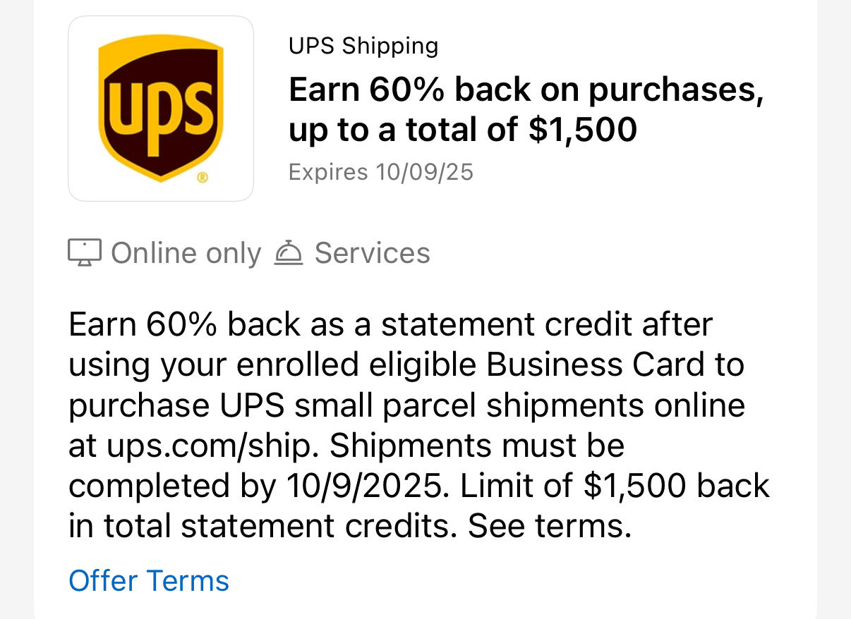This screenshot has width=851, height=619.
Task: Tap the UPS Shipping merchant name
Action: (363, 47)
